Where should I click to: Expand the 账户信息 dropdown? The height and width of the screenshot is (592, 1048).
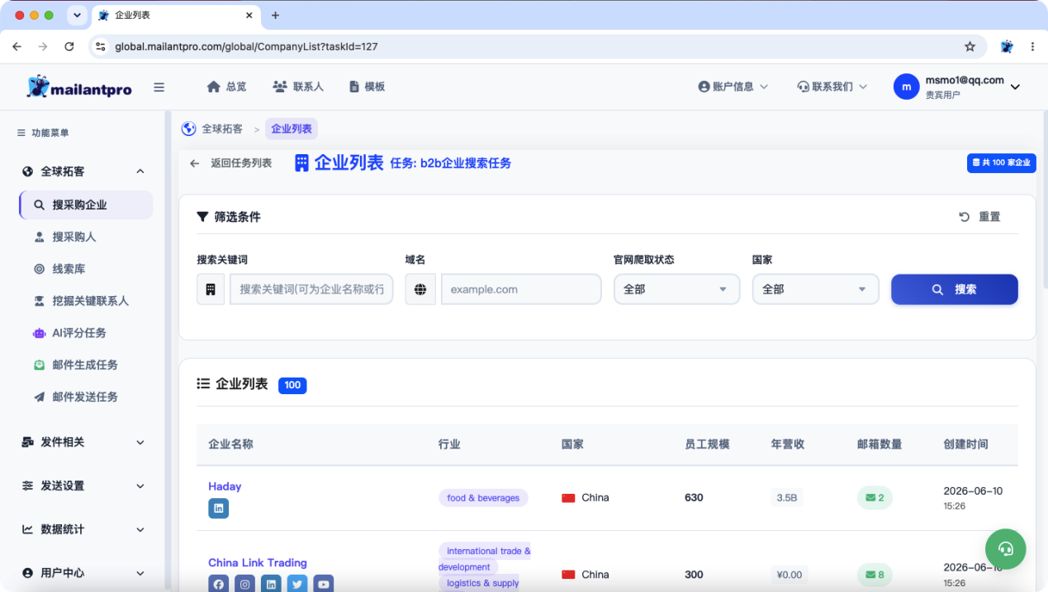coord(733,87)
